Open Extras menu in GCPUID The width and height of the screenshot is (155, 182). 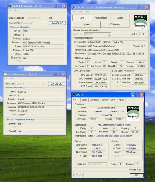[80, 12]
